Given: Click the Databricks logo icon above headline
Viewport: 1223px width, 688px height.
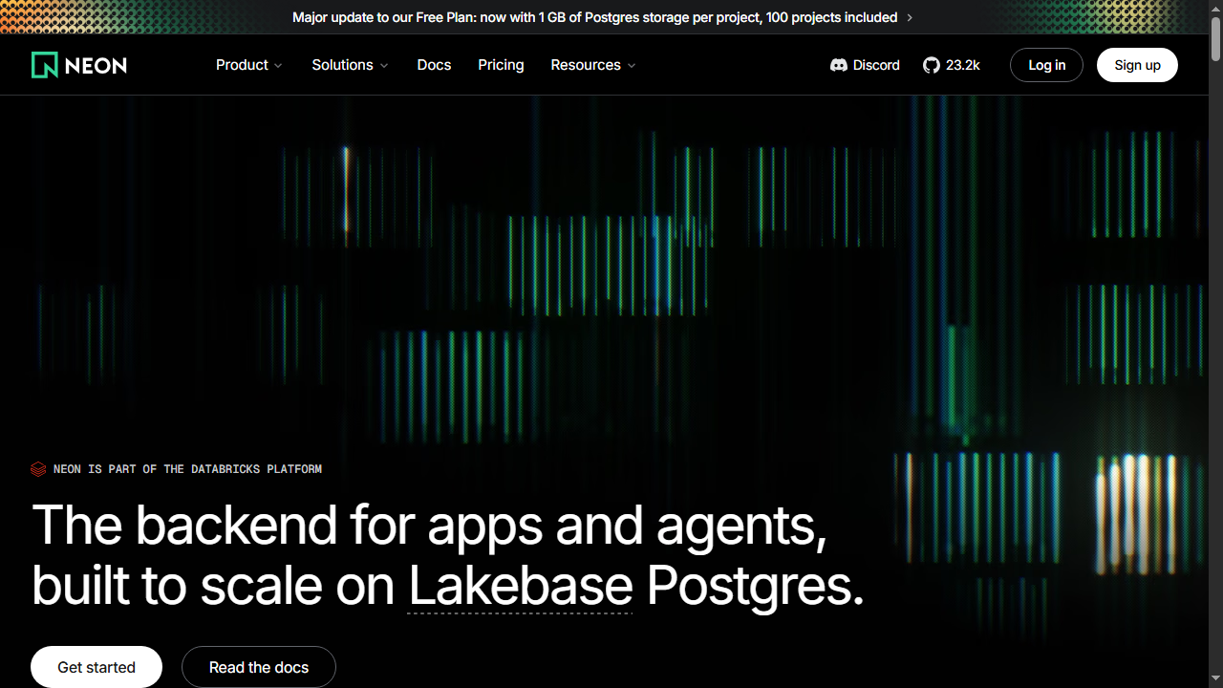Looking at the screenshot, I should pyautogui.click(x=38, y=469).
